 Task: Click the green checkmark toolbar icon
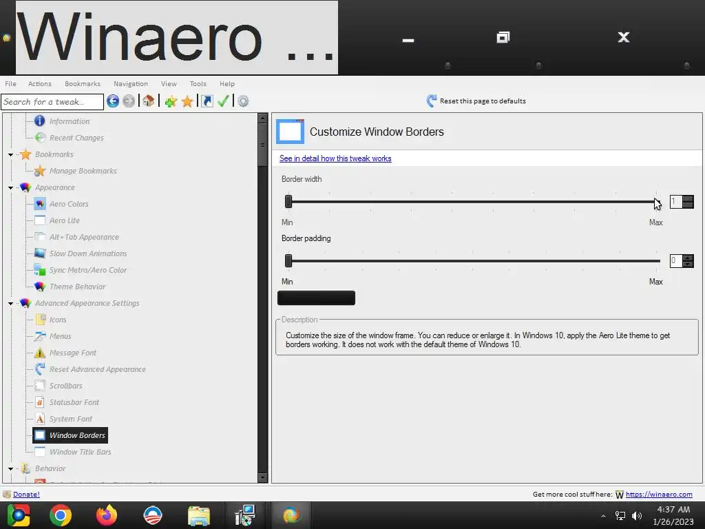pos(223,101)
